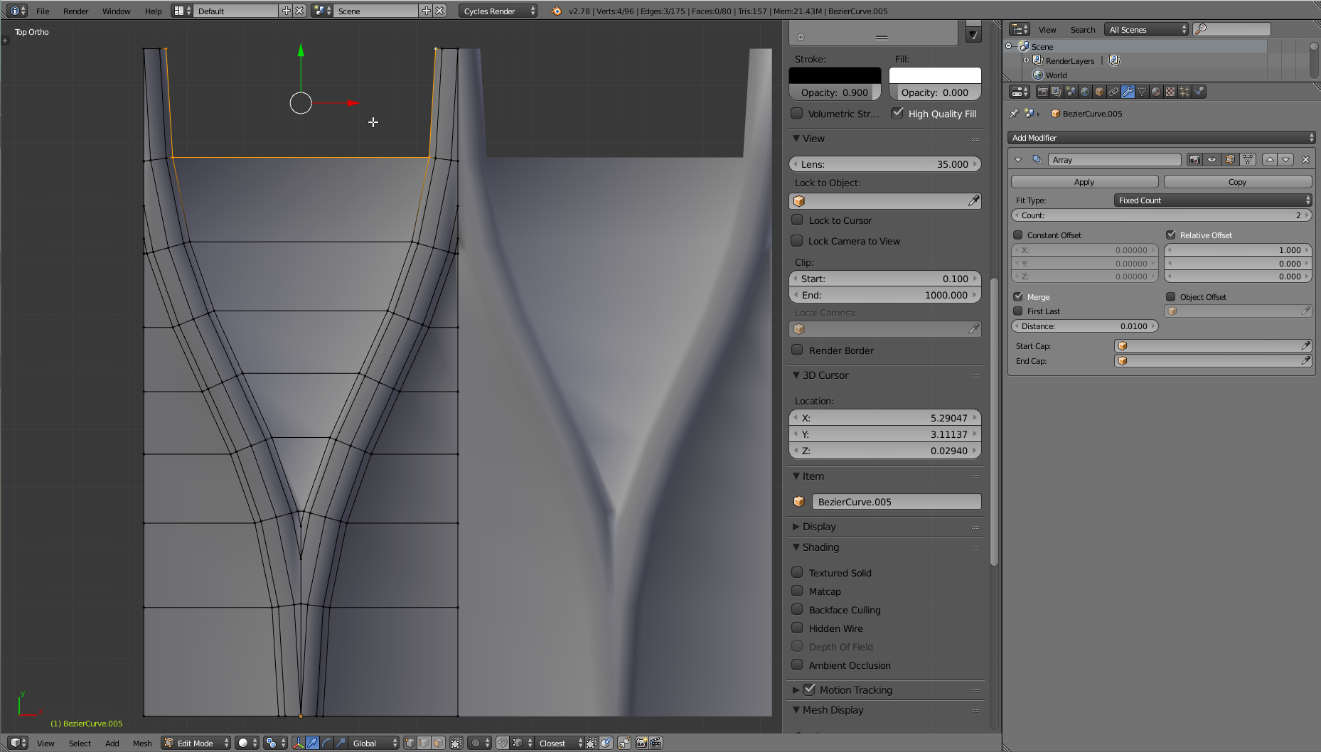Toggle 3D manipulator widget visibility
Image resolution: width=1321 pixels, height=752 pixels.
(x=298, y=743)
